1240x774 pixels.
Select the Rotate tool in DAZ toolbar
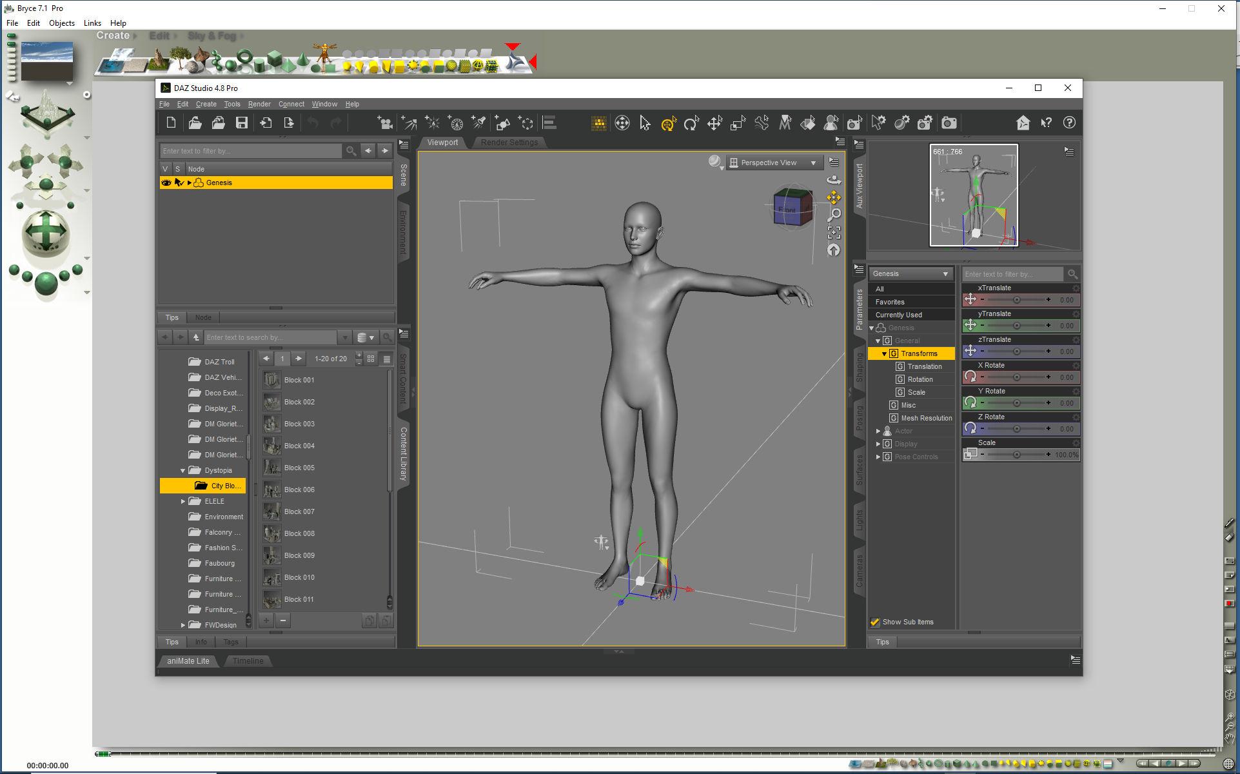(691, 123)
